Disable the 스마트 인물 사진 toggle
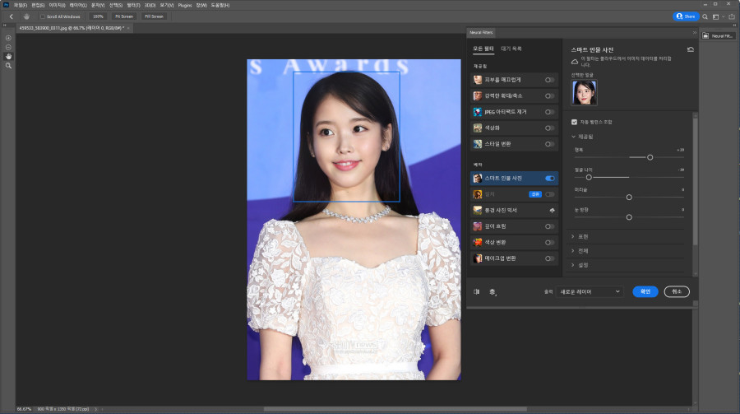This screenshot has height=414, width=740. (550, 178)
